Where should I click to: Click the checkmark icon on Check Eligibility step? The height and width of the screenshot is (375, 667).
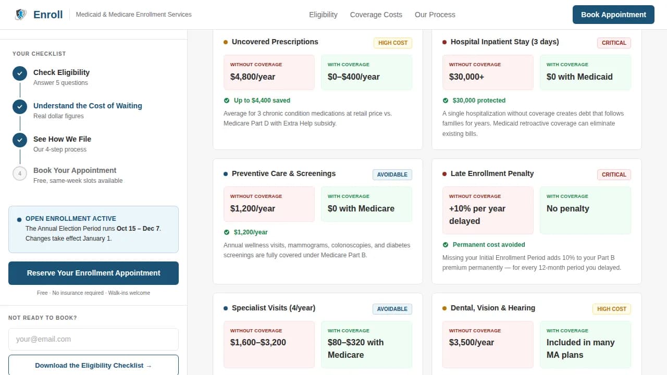[x=20, y=73]
